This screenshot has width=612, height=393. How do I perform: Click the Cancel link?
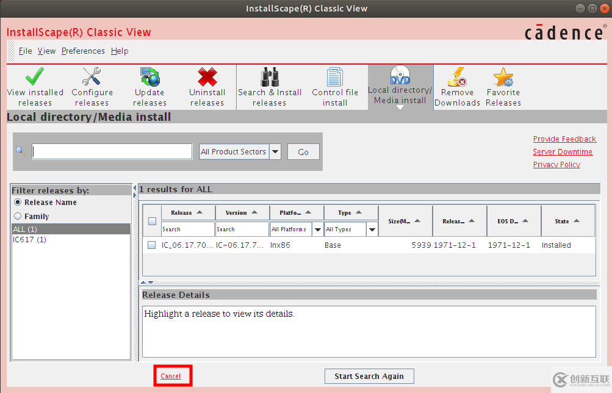[171, 376]
